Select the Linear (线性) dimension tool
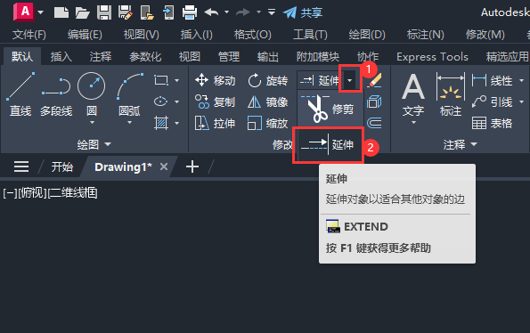530x333 pixels. pyautogui.click(x=493, y=80)
